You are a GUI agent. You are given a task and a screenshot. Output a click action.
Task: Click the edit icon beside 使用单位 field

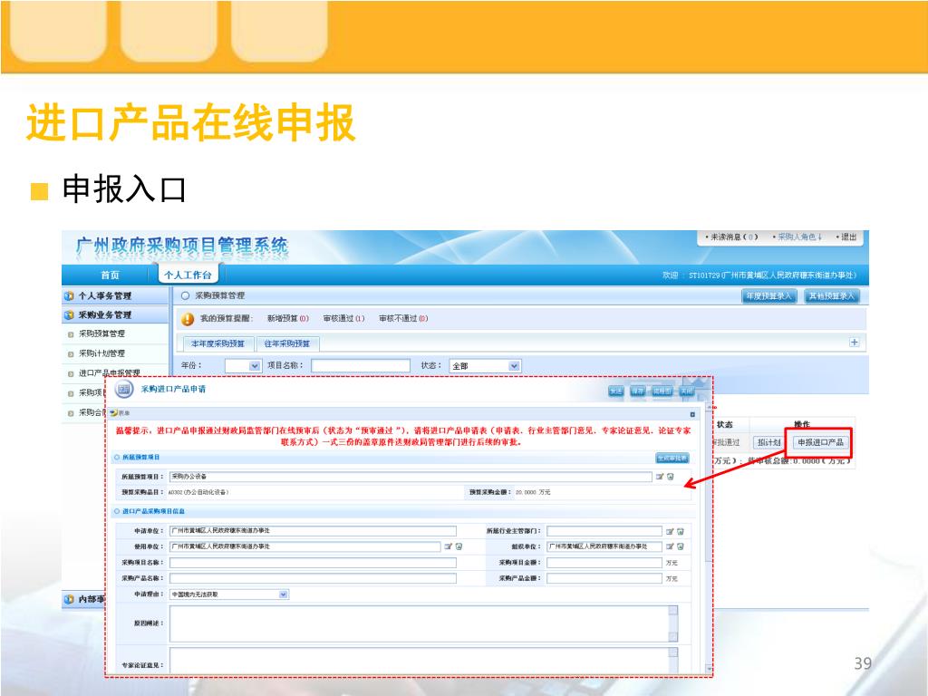[x=448, y=546]
